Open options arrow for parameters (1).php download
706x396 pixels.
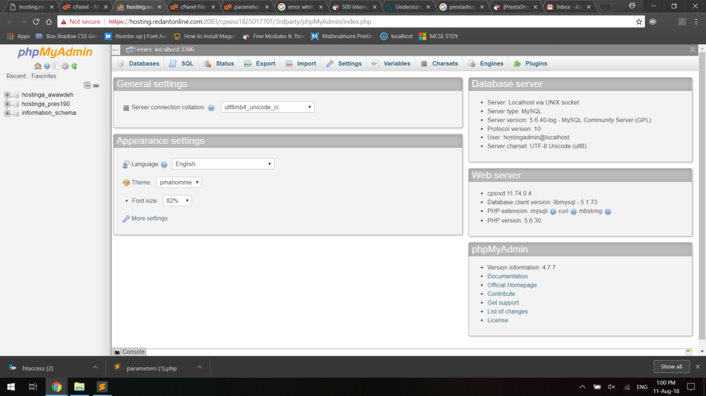(x=200, y=367)
